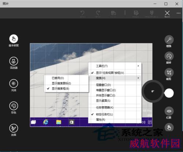This screenshot has height=152, width=183.
Task: Click 显示桌面(S) in the pictured menu
Action: pos(103,101)
